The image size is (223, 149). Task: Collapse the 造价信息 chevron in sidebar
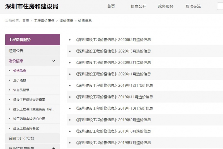(x=54, y=61)
